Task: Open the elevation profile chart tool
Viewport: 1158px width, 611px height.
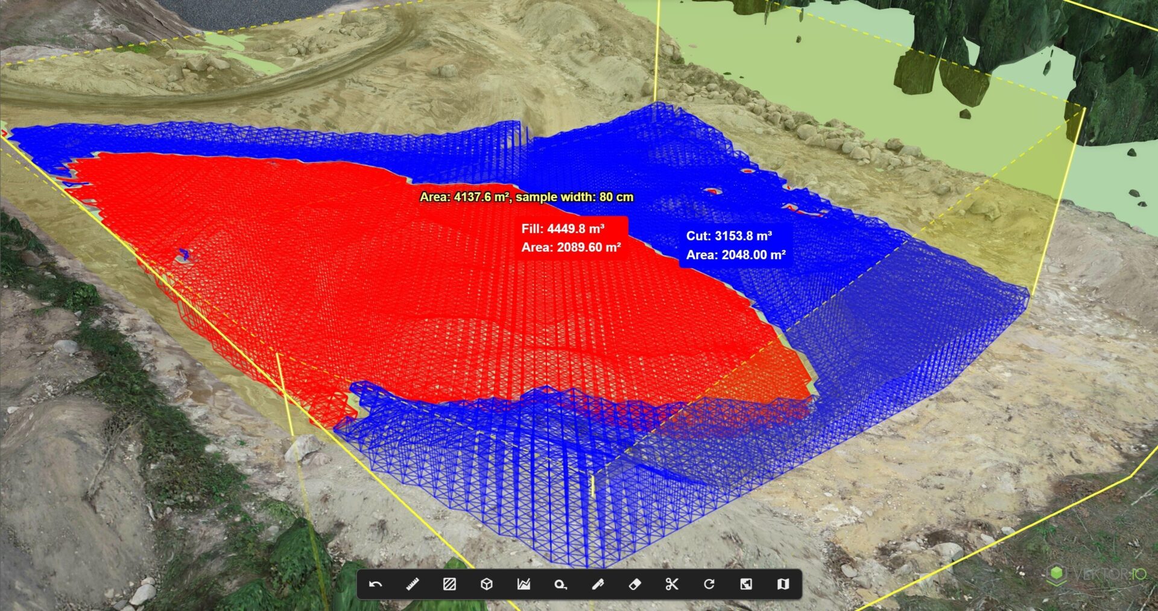Action: tap(524, 584)
